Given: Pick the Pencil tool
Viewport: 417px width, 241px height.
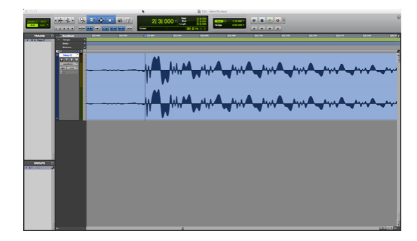Looking at the screenshot, I should [129, 20].
